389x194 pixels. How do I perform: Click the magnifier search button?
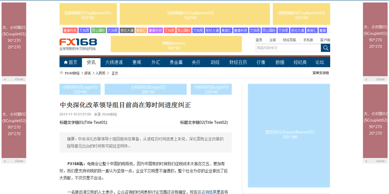[x=325, y=48]
